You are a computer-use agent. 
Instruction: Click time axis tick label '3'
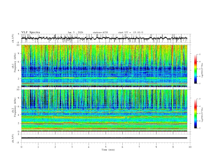(72, 147)
